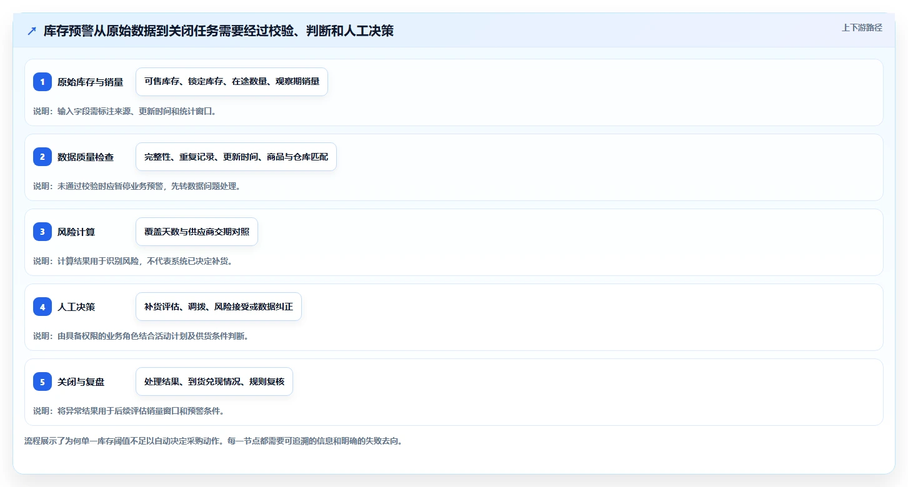The width and height of the screenshot is (908, 487).
Task: Click the arrow icon beside the title
Action: point(32,31)
